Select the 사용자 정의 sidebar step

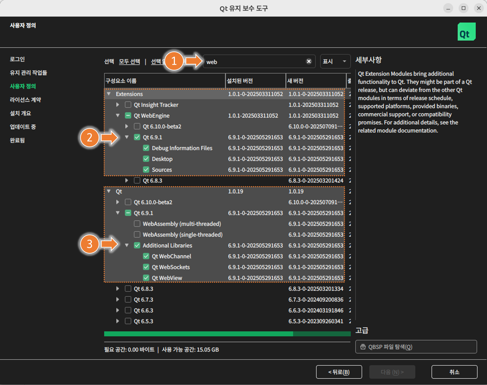pyautogui.click(x=23, y=86)
